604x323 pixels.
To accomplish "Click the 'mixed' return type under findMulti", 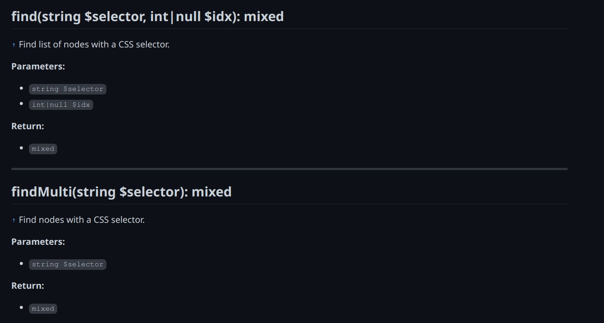I will tap(43, 309).
